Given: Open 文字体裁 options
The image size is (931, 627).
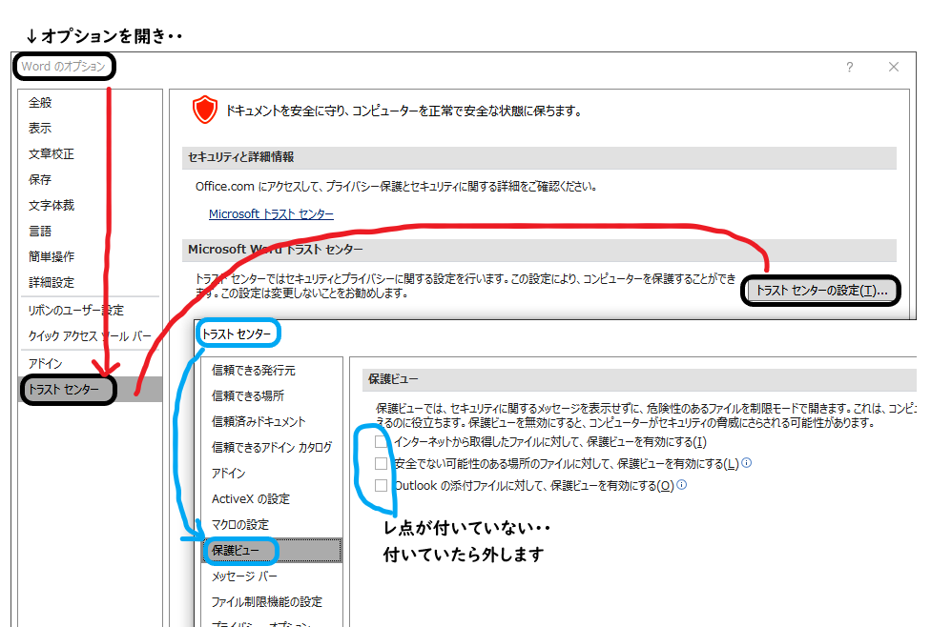Looking at the screenshot, I should coord(52,206).
